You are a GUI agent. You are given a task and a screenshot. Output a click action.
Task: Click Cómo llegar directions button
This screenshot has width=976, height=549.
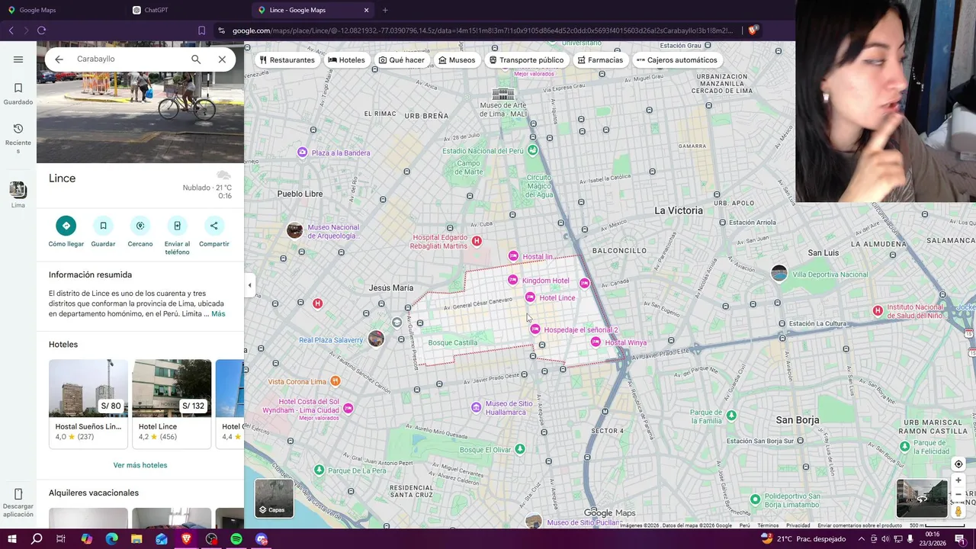pos(66,232)
